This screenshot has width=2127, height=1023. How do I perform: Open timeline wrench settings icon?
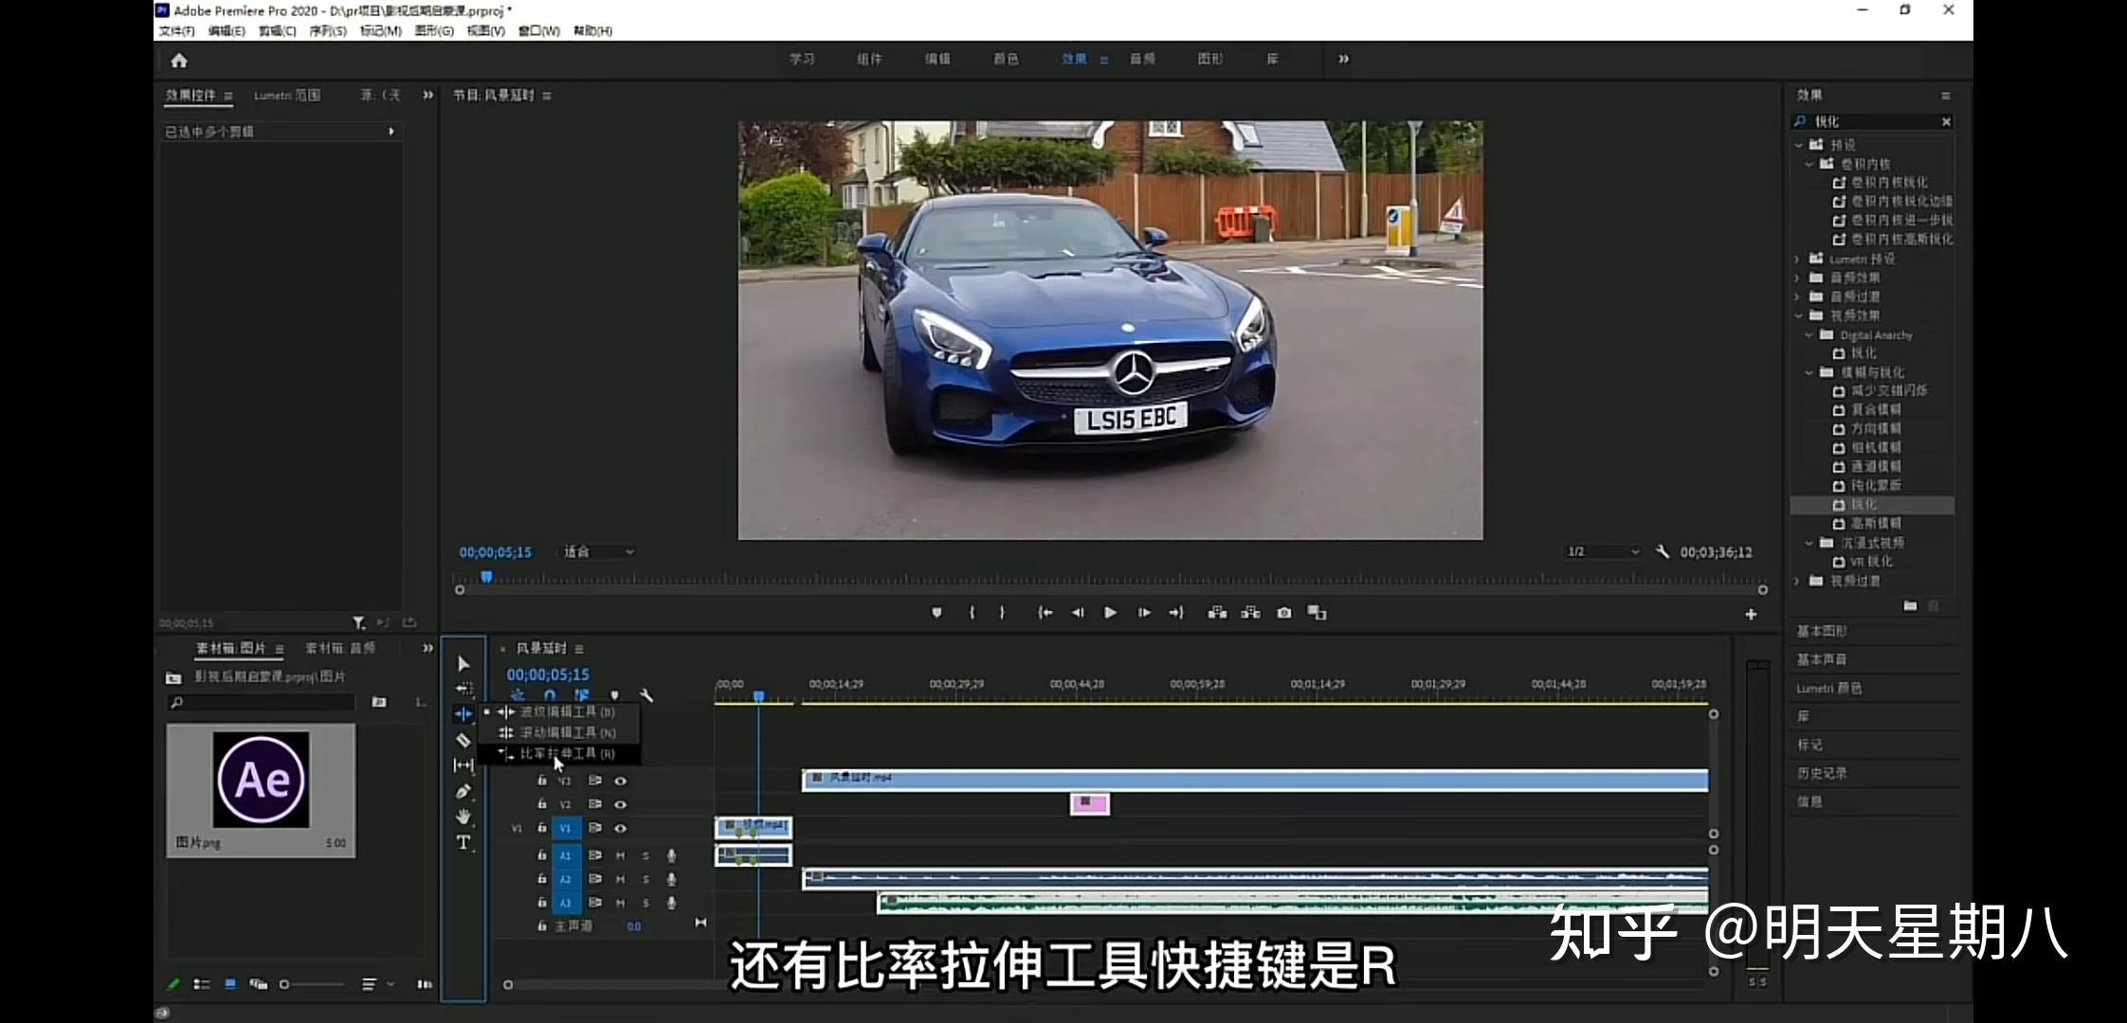coord(646,696)
